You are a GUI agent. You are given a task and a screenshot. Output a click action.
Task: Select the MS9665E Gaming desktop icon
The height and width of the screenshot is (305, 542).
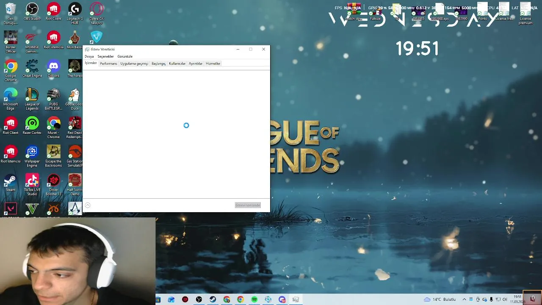(32, 42)
